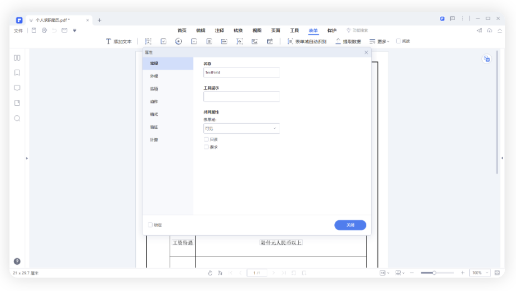The width and height of the screenshot is (516, 291).
Task: Click the share send icon top right
Action: (479, 31)
